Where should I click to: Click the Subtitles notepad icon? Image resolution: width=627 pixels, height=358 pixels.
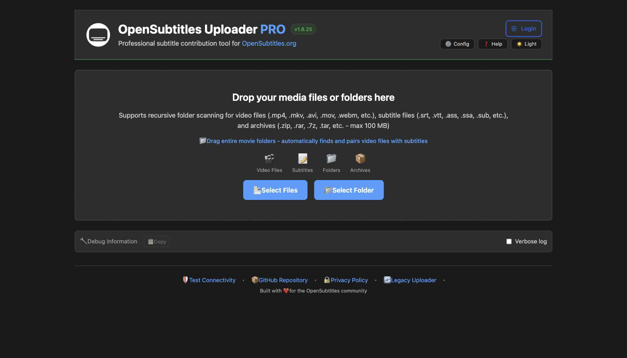point(303,159)
